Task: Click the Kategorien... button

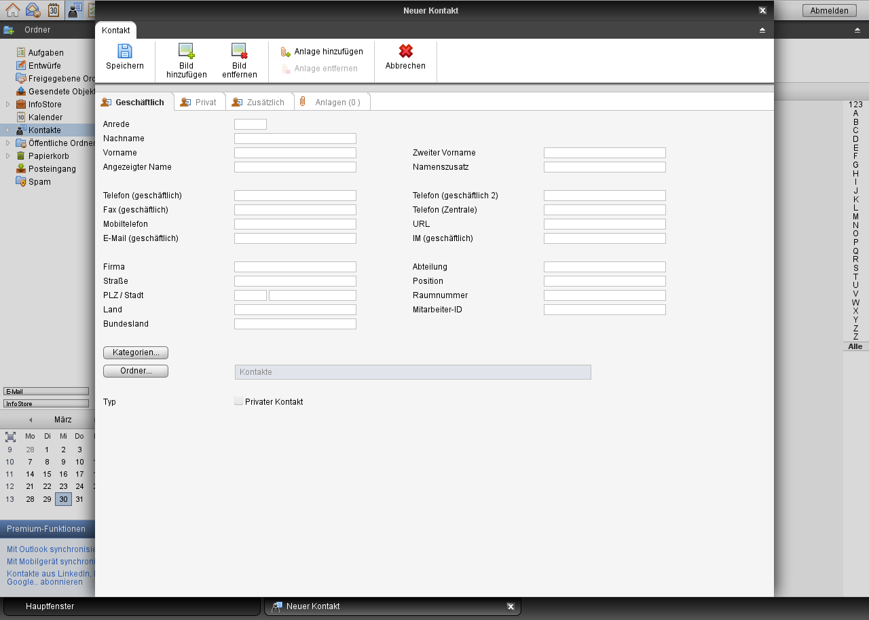Action: (135, 352)
